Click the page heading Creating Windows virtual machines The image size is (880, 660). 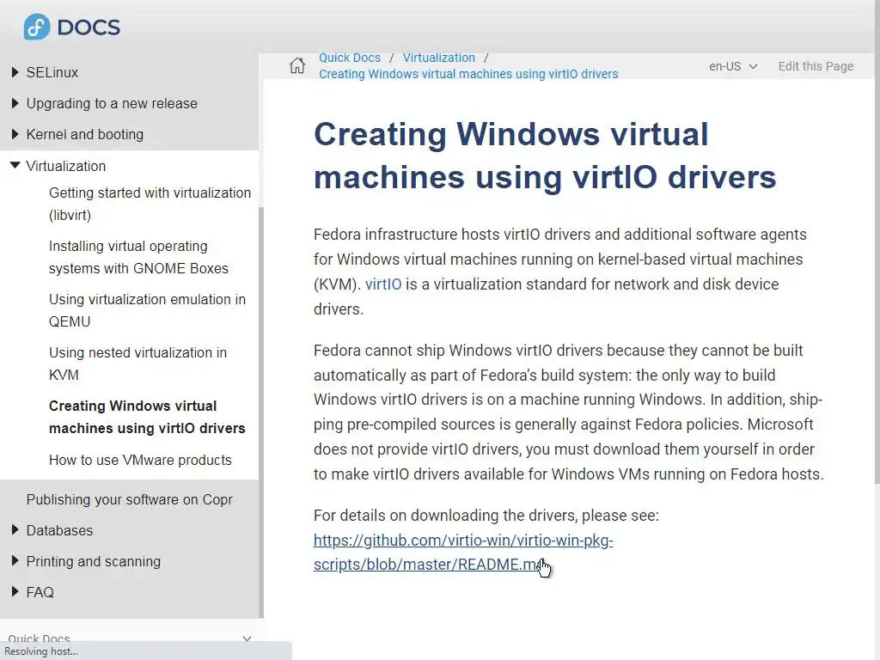tap(544, 156)
